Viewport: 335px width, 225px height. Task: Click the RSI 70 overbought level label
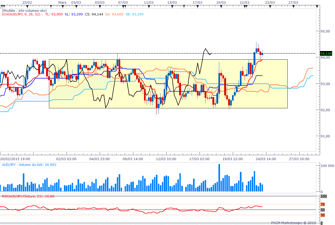[323, 204]
